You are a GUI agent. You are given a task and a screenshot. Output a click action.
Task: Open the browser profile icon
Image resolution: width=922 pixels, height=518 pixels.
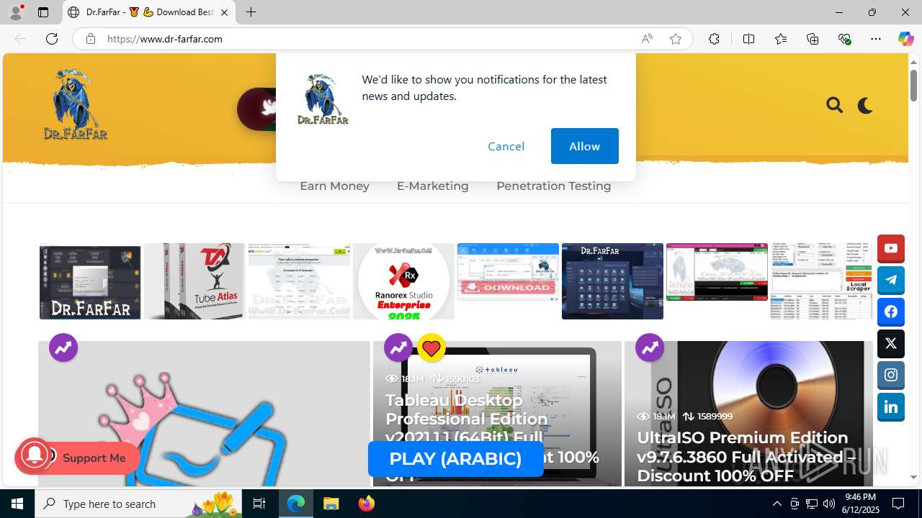point(16,12)
